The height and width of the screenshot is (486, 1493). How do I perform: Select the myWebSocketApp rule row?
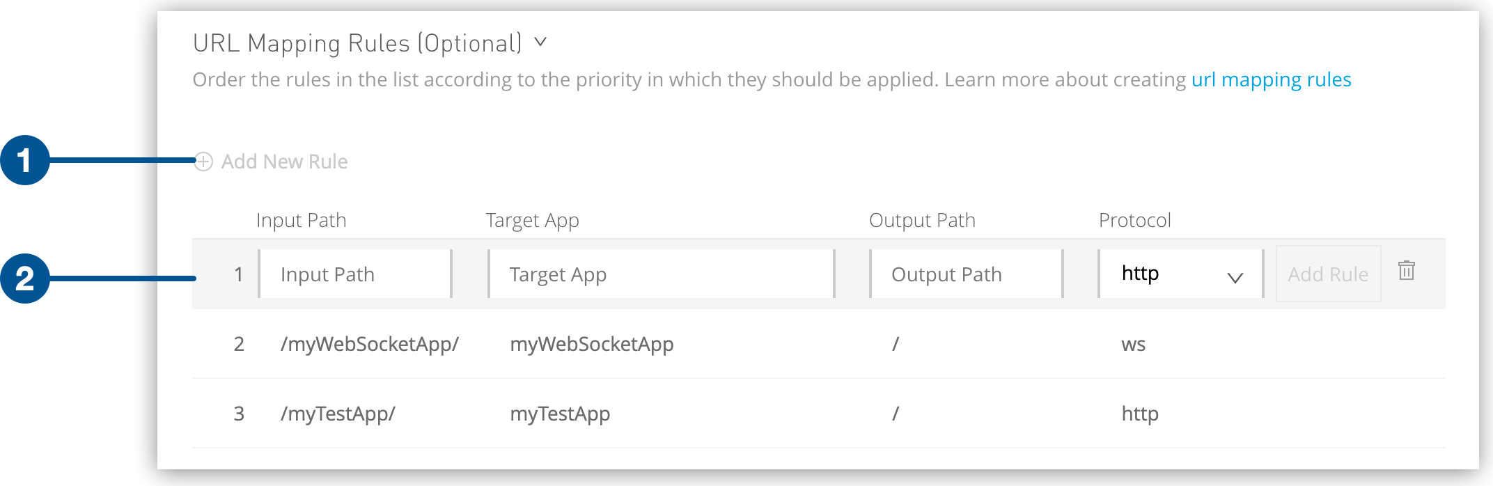click(591, 343)
